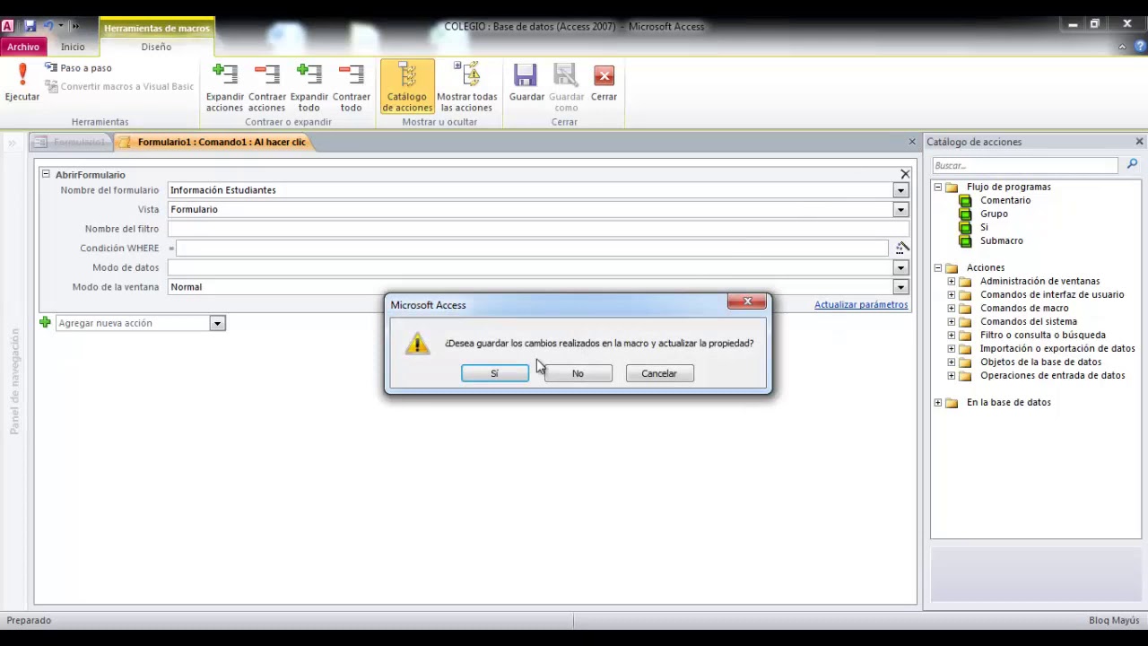
Task: Expand the navigation panel chevron
Action: tap(13, 143)
